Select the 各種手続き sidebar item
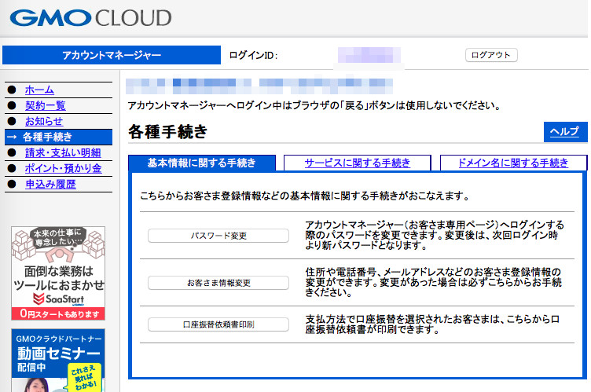Viewport: 591px width, 392px height. point(58,137)
